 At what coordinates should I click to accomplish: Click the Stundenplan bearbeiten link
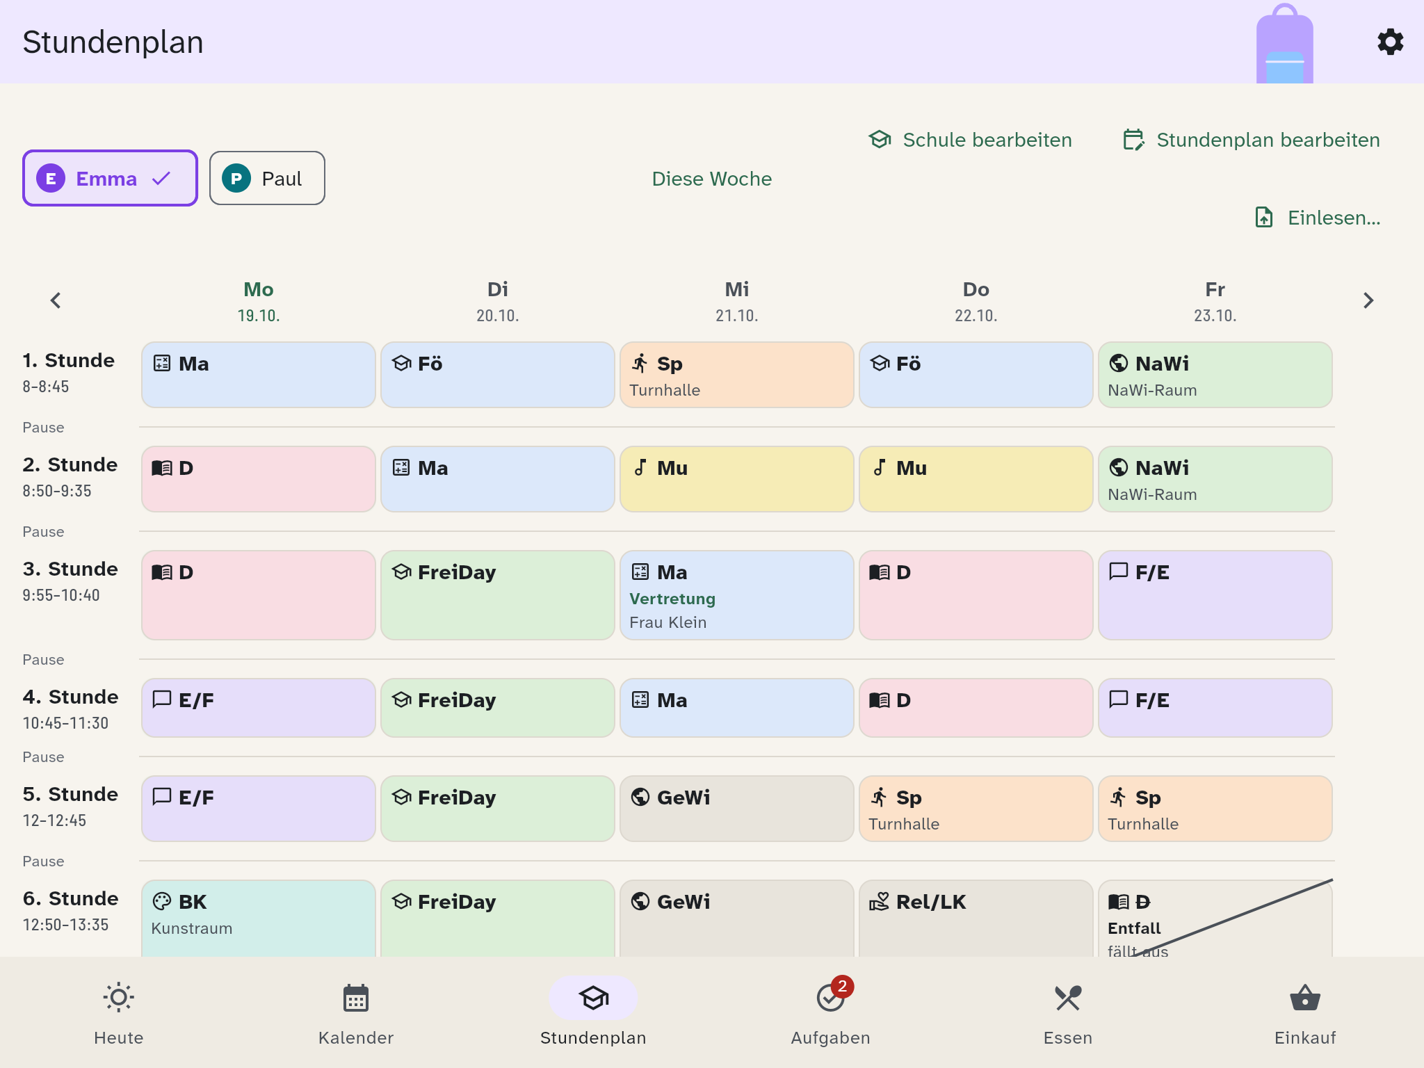tap(1252, 140)
